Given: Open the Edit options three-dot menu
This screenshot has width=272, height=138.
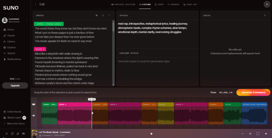Looking at the screenshot, I should tap(36, 4).
